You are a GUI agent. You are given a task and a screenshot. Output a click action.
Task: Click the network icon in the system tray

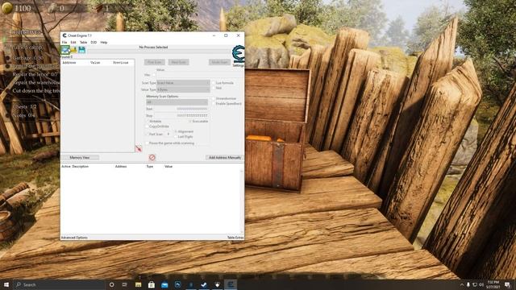tap(475, 284)
